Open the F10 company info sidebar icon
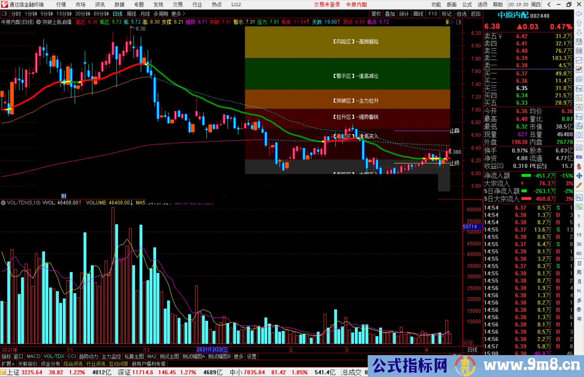Screen dimensions: 584x377 579,89
